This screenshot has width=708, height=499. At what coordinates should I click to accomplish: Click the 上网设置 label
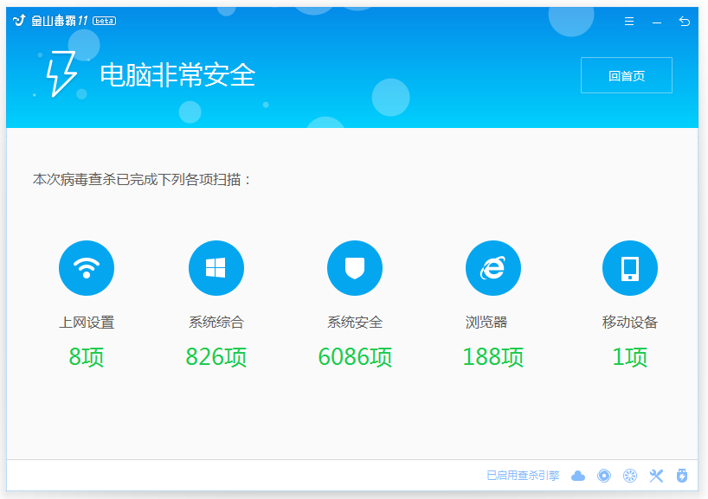(x=87, y=322)
